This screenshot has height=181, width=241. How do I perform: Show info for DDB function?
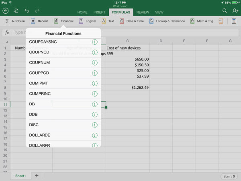[x=95, y=114]
